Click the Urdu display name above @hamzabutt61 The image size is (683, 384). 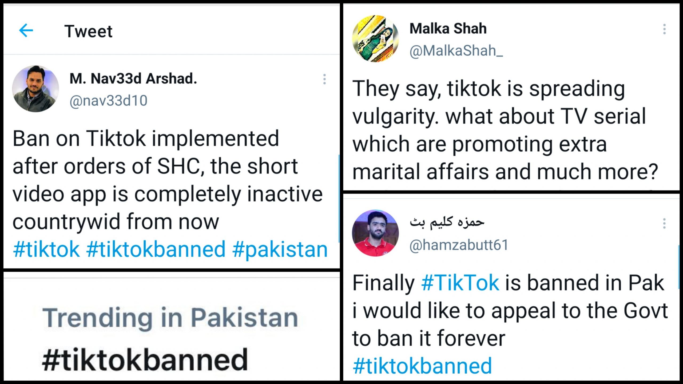pyautogui.click(x=447, y=223)
